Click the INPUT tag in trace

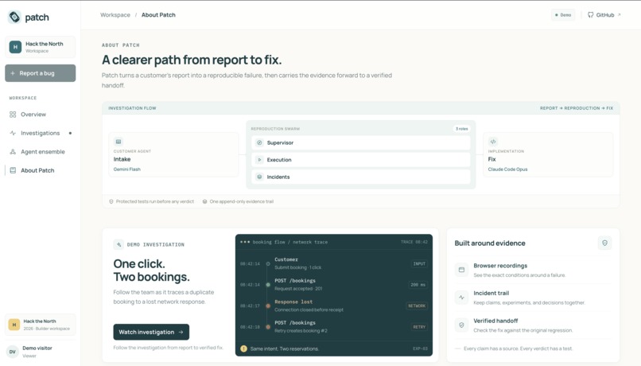click(419, 264)
